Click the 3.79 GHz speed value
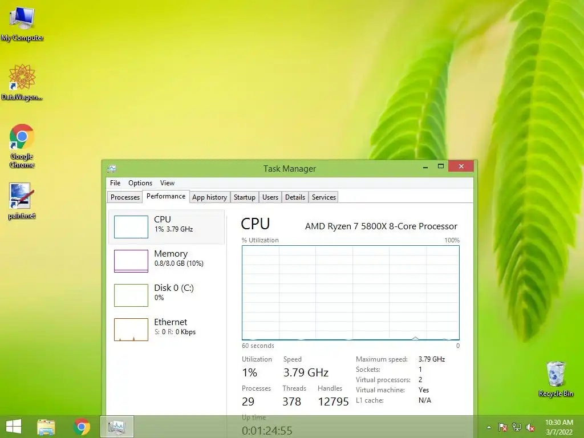This screenshot has width=584, height=438. coord(306,372)
